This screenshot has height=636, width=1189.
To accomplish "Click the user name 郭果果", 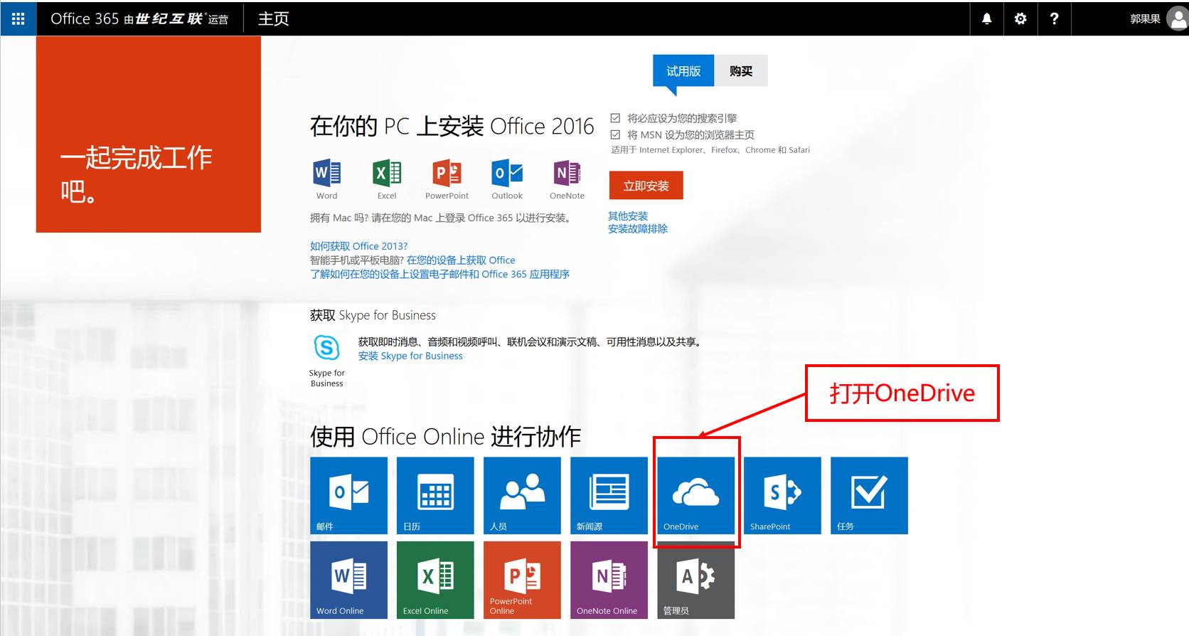I will point(1145,19).
